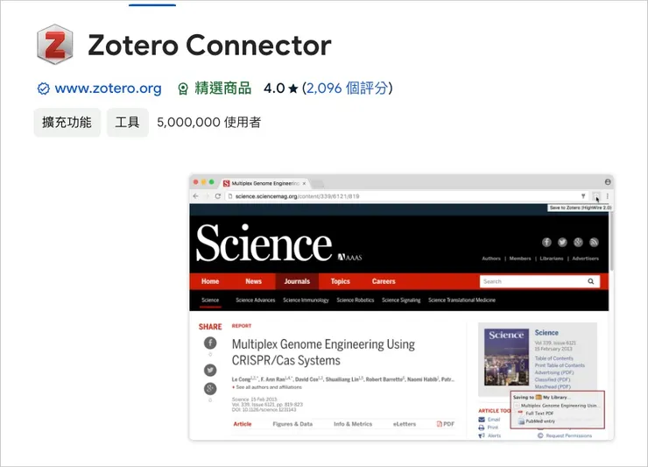The width and height of the screenshot is (648, 467).
Task: Click the 4.0 star rating
Action: pos(280,88)
